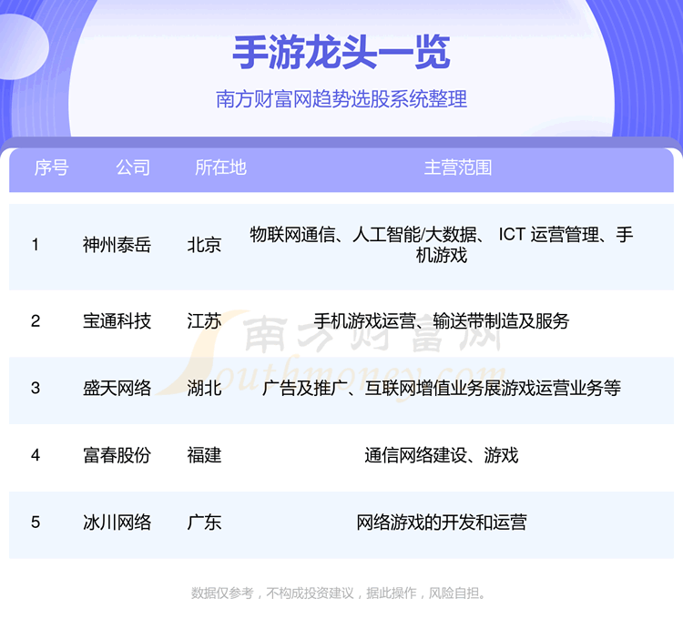The image size is (683, 619).
Task: Click serial number 2 for 宝通科技
Action: pyautogui.click(x=36, y=321)
